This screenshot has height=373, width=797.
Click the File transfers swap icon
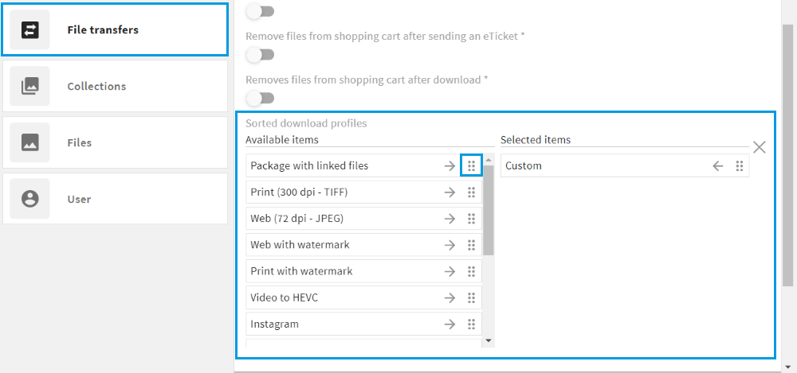coord(29,30)
